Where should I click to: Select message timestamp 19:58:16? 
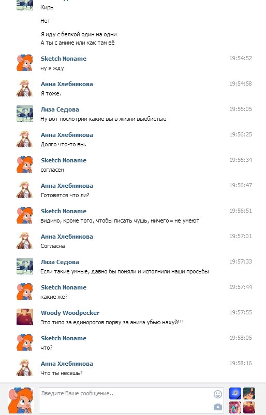coord(240,363)
